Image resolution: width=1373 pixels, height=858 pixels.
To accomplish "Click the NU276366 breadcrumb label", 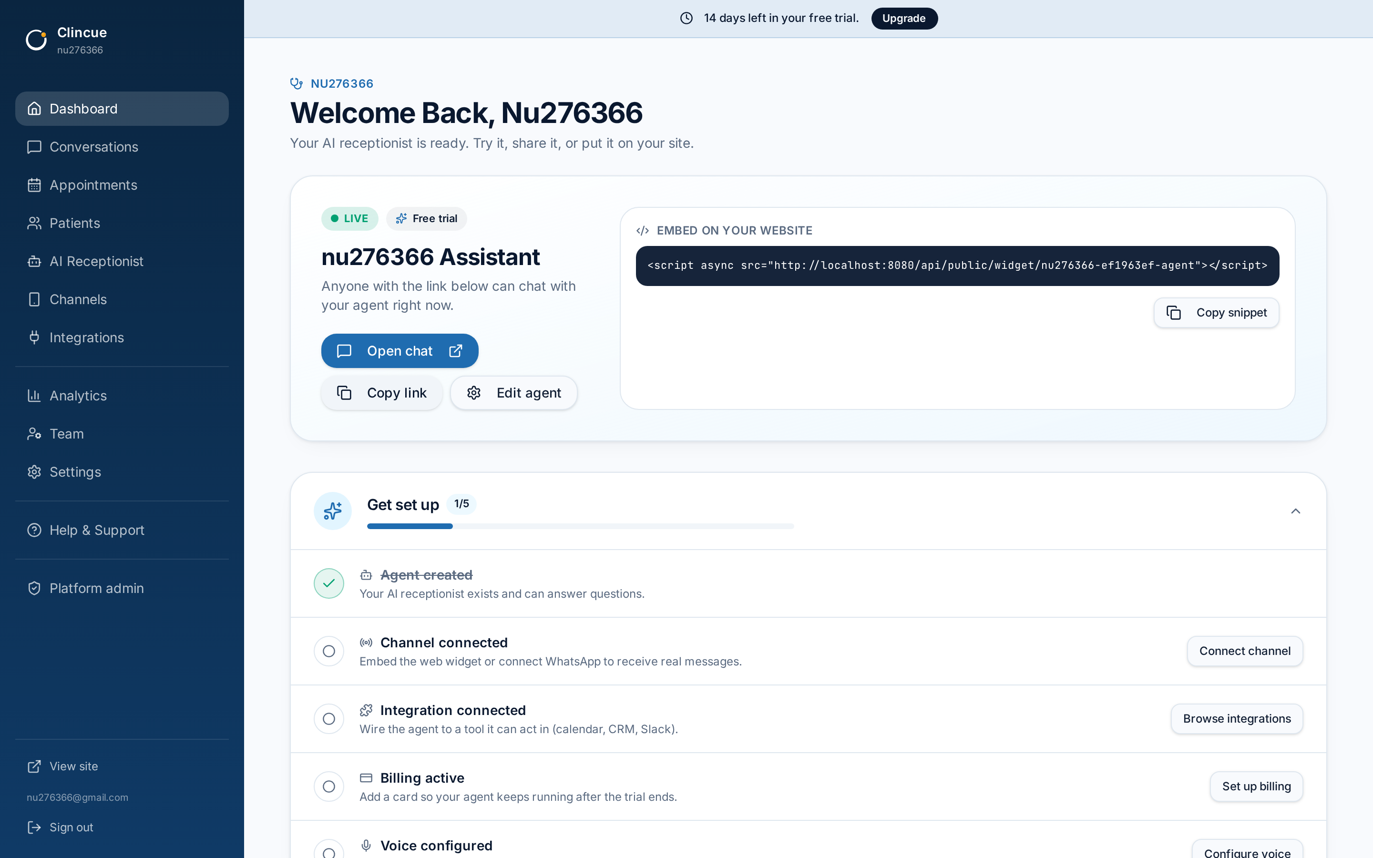I will [341, 83].
